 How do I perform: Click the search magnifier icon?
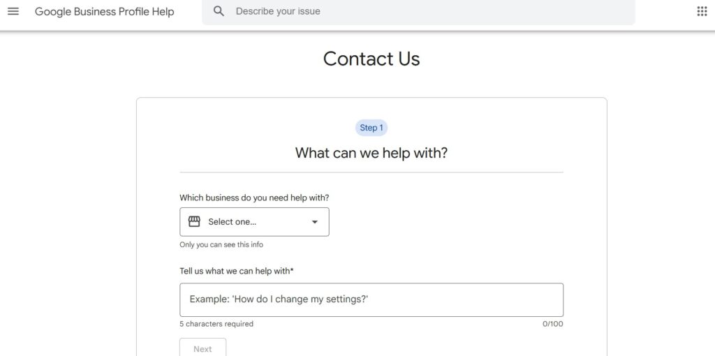point(219,11)
